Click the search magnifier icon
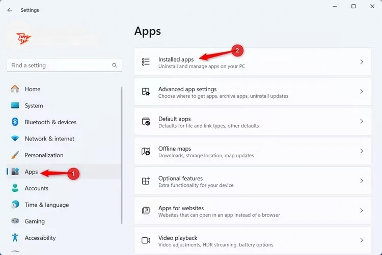This screenshot has width=382, height=255. point(114,65)
